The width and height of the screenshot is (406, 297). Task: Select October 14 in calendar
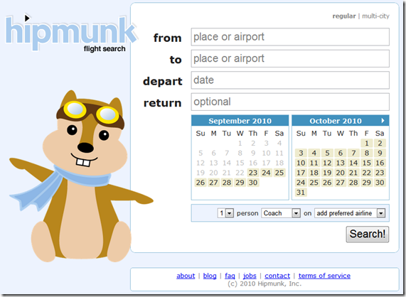coord(353,163)
